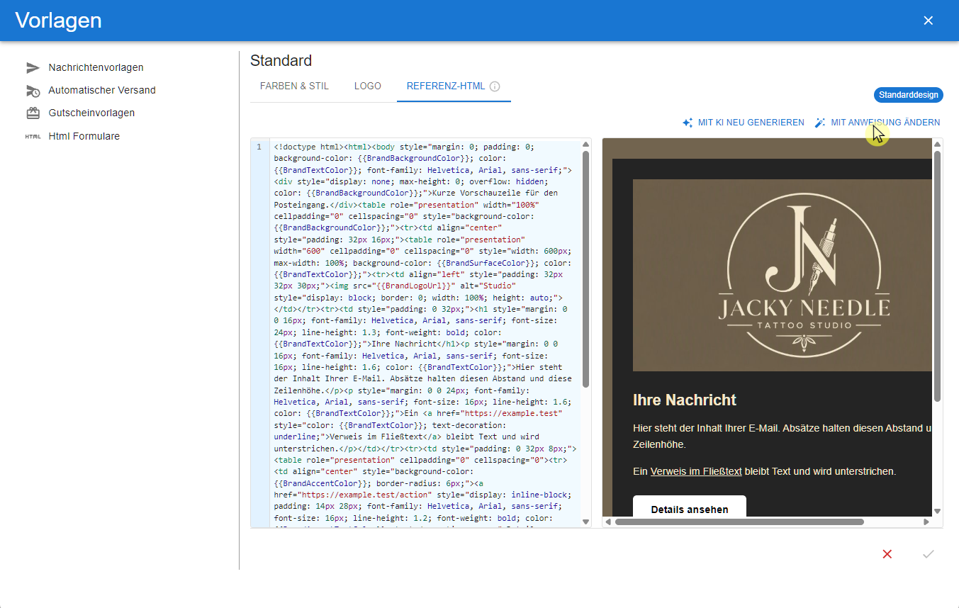This screenshot has height=608, width=959.
Task: Open Automatischer Versand in the sidebar
Action: [102, 91]
